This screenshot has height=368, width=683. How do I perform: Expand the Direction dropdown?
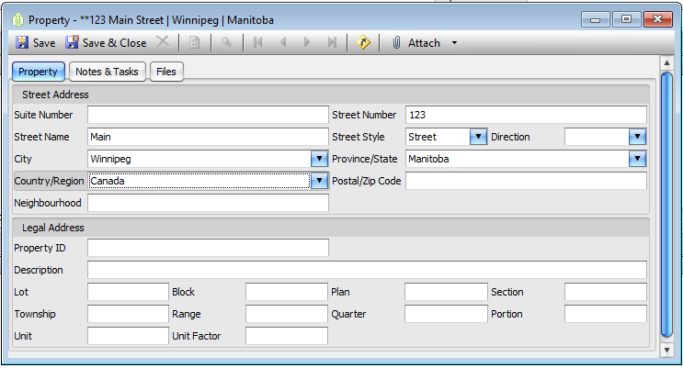pos(637,137)
